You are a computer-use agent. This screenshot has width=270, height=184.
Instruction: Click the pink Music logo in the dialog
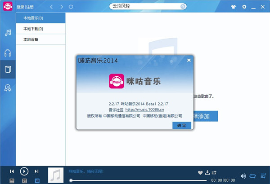[x=117, y=81]
